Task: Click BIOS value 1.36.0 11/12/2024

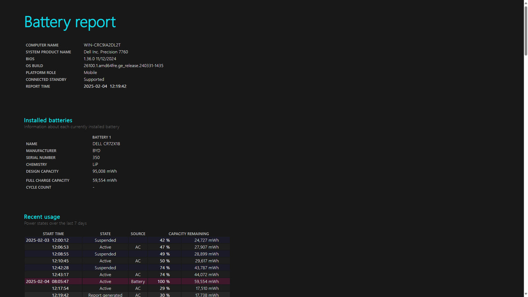Action: tap(100, 59)
